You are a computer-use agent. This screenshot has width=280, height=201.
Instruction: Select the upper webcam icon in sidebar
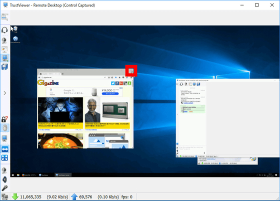click(4, 40)
